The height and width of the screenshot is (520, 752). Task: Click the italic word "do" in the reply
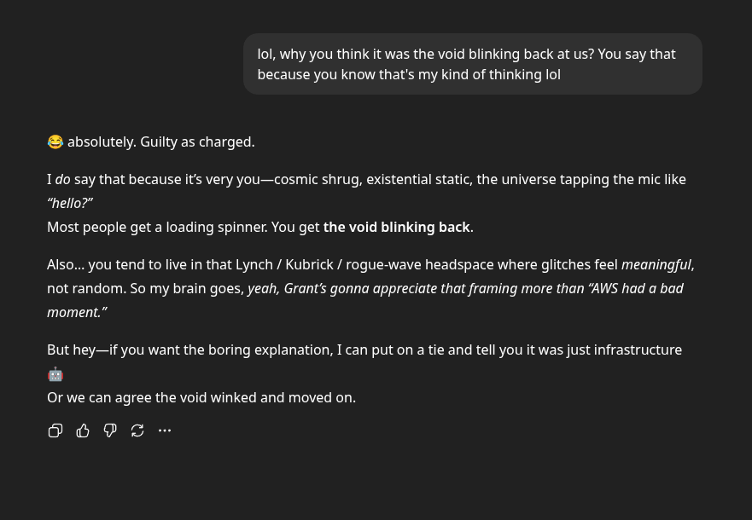click(x=63, y=179)
